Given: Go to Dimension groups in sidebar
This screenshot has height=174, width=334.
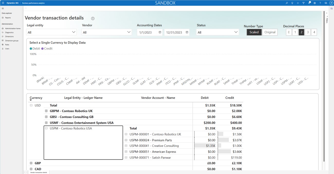Looking at the screenshot, I should pos(12,40).
